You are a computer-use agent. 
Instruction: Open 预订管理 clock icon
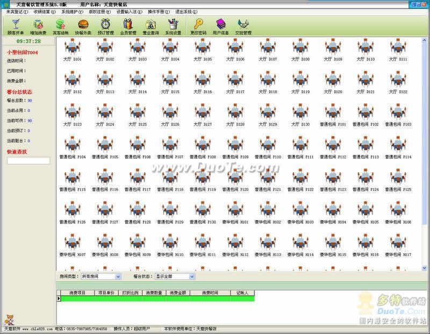pos(106,25)
